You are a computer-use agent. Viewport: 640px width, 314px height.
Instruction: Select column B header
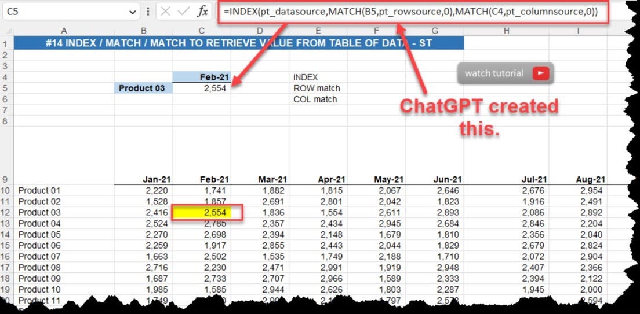tap(143, 31)
